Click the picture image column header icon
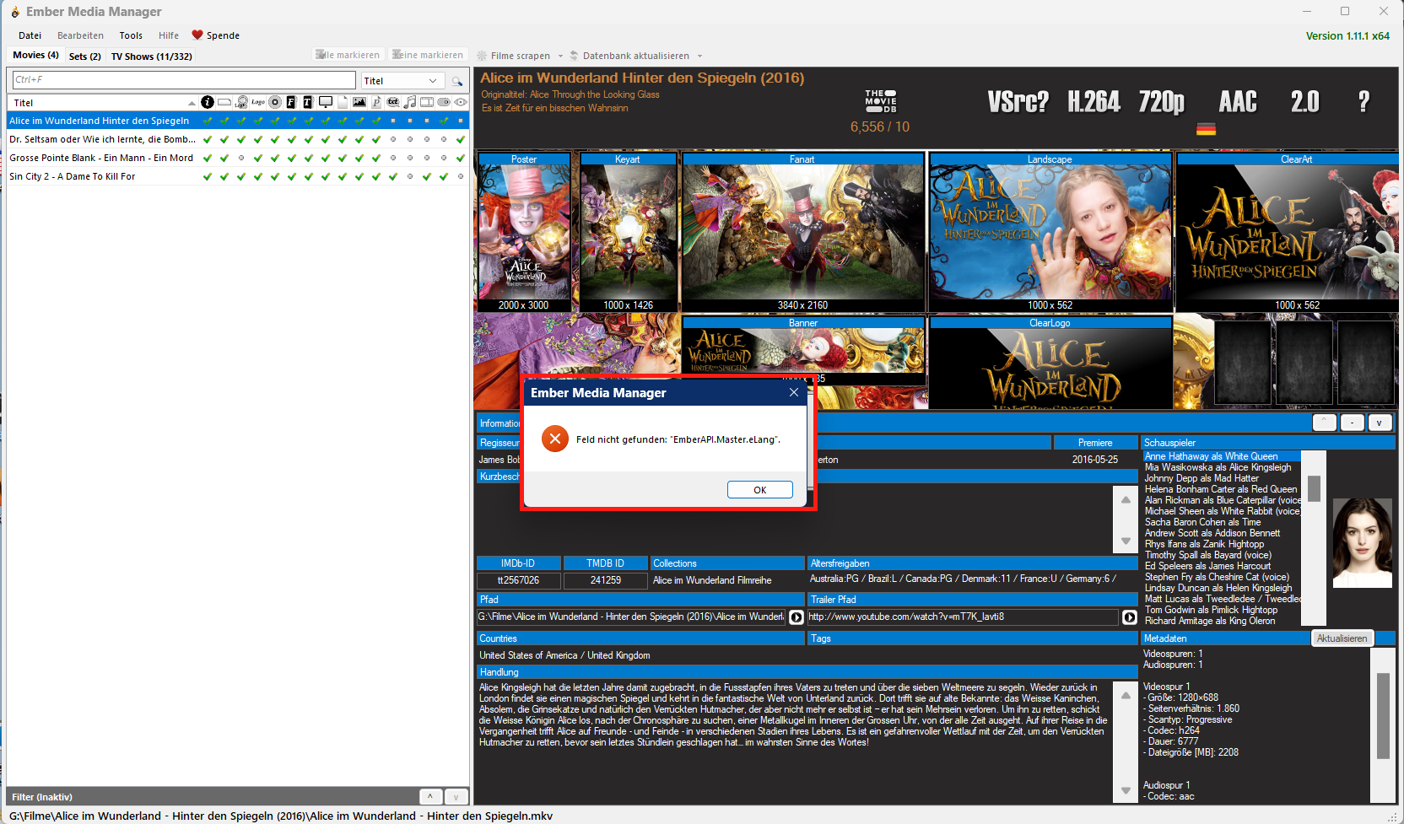This screenshot has height=824, width=1404. click(359, 102)
